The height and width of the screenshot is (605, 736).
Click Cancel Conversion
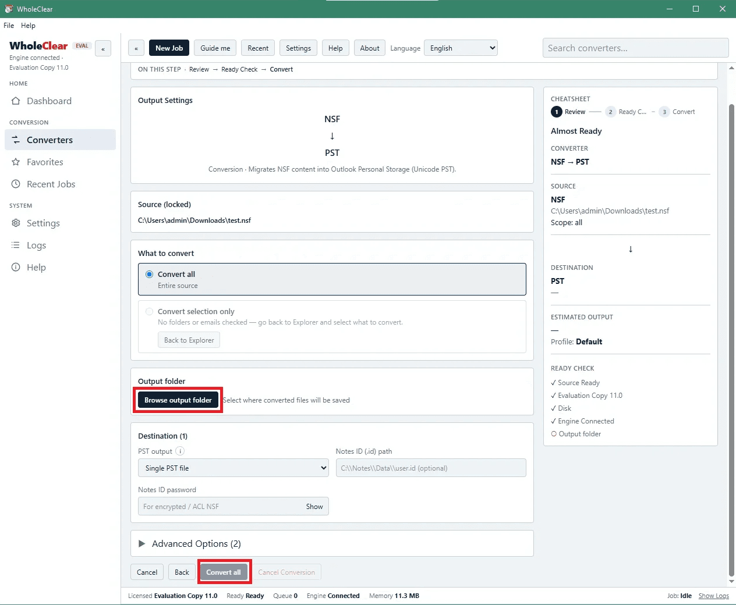point(286,572)
